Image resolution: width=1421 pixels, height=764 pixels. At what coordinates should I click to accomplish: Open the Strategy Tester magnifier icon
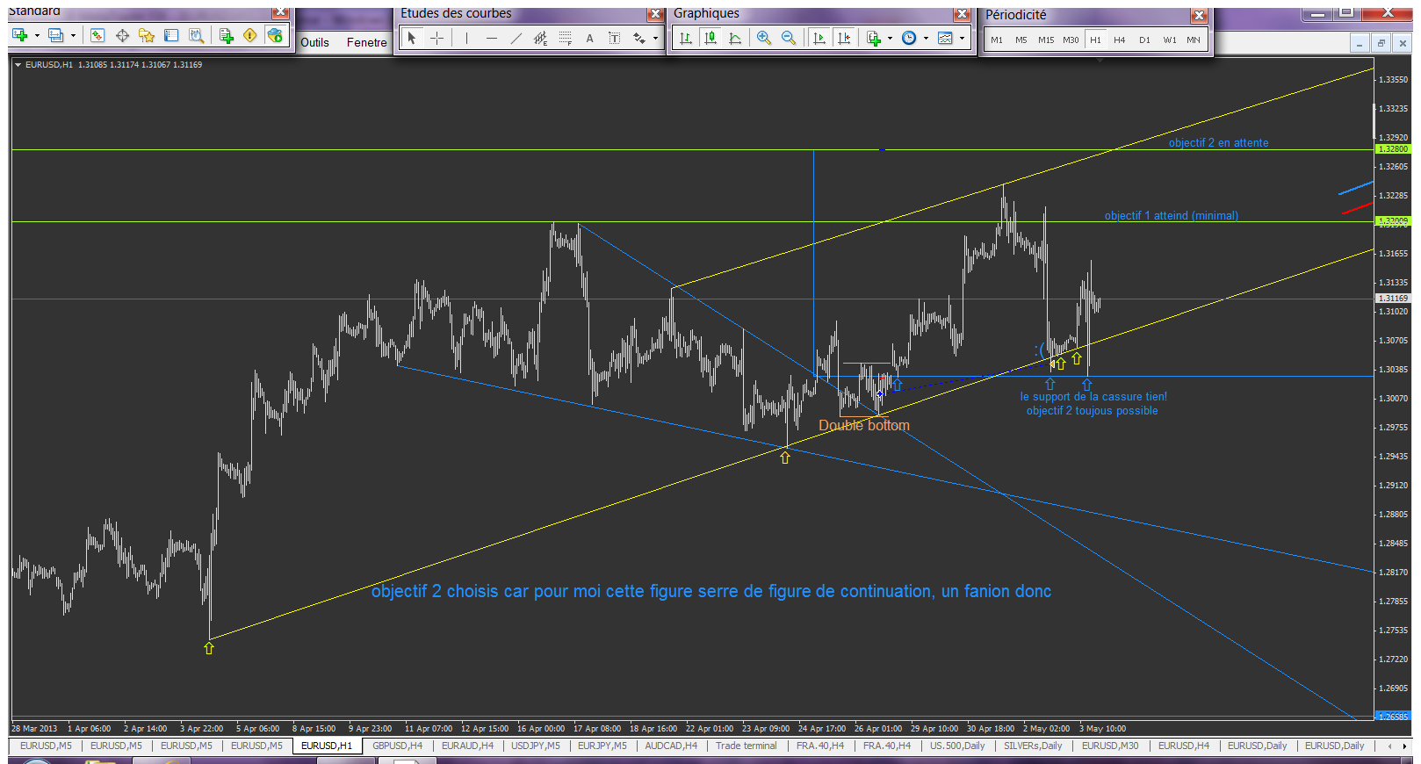pyautogui.click(x=197, y=35)
